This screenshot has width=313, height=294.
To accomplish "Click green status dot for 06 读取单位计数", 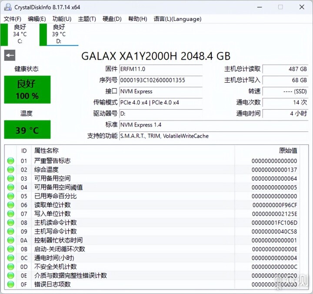I will click(10, 205).
